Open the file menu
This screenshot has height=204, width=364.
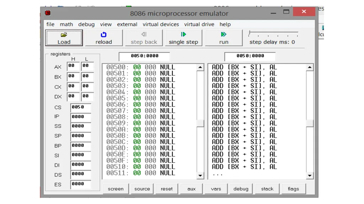(x=50, y=24)
